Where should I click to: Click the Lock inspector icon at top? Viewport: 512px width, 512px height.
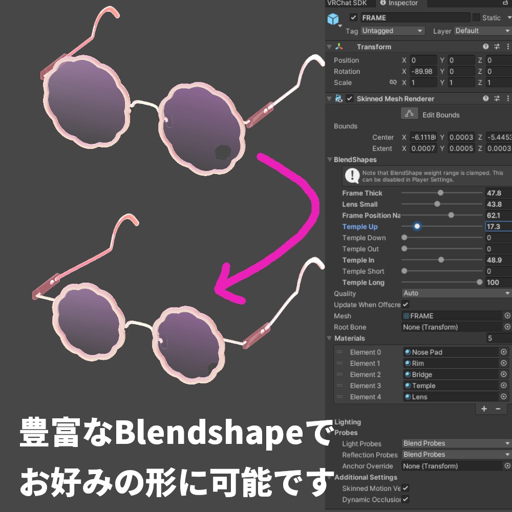[505, 3]
